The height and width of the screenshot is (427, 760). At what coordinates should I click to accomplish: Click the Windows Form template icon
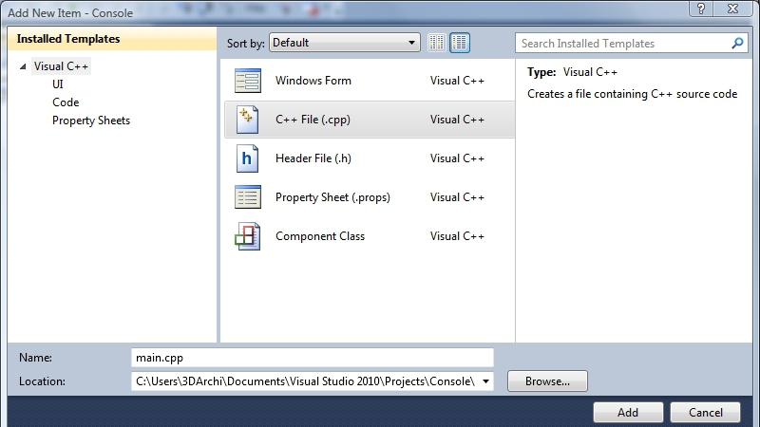pyautogui.click(x=247, y=81)
